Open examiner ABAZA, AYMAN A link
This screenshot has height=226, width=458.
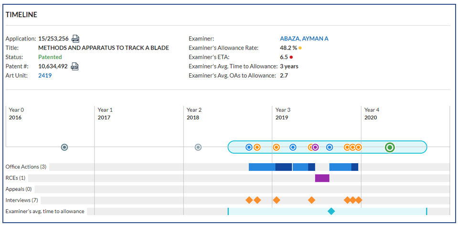(x=304, y=39)
